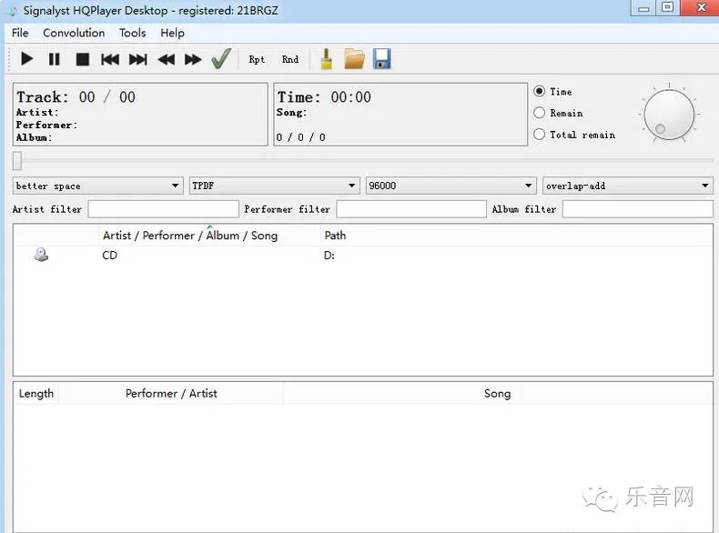Screen dimensions: 719x533
Task: Expand the 96000 sample rate dropdown
Action: click(451, 186)
